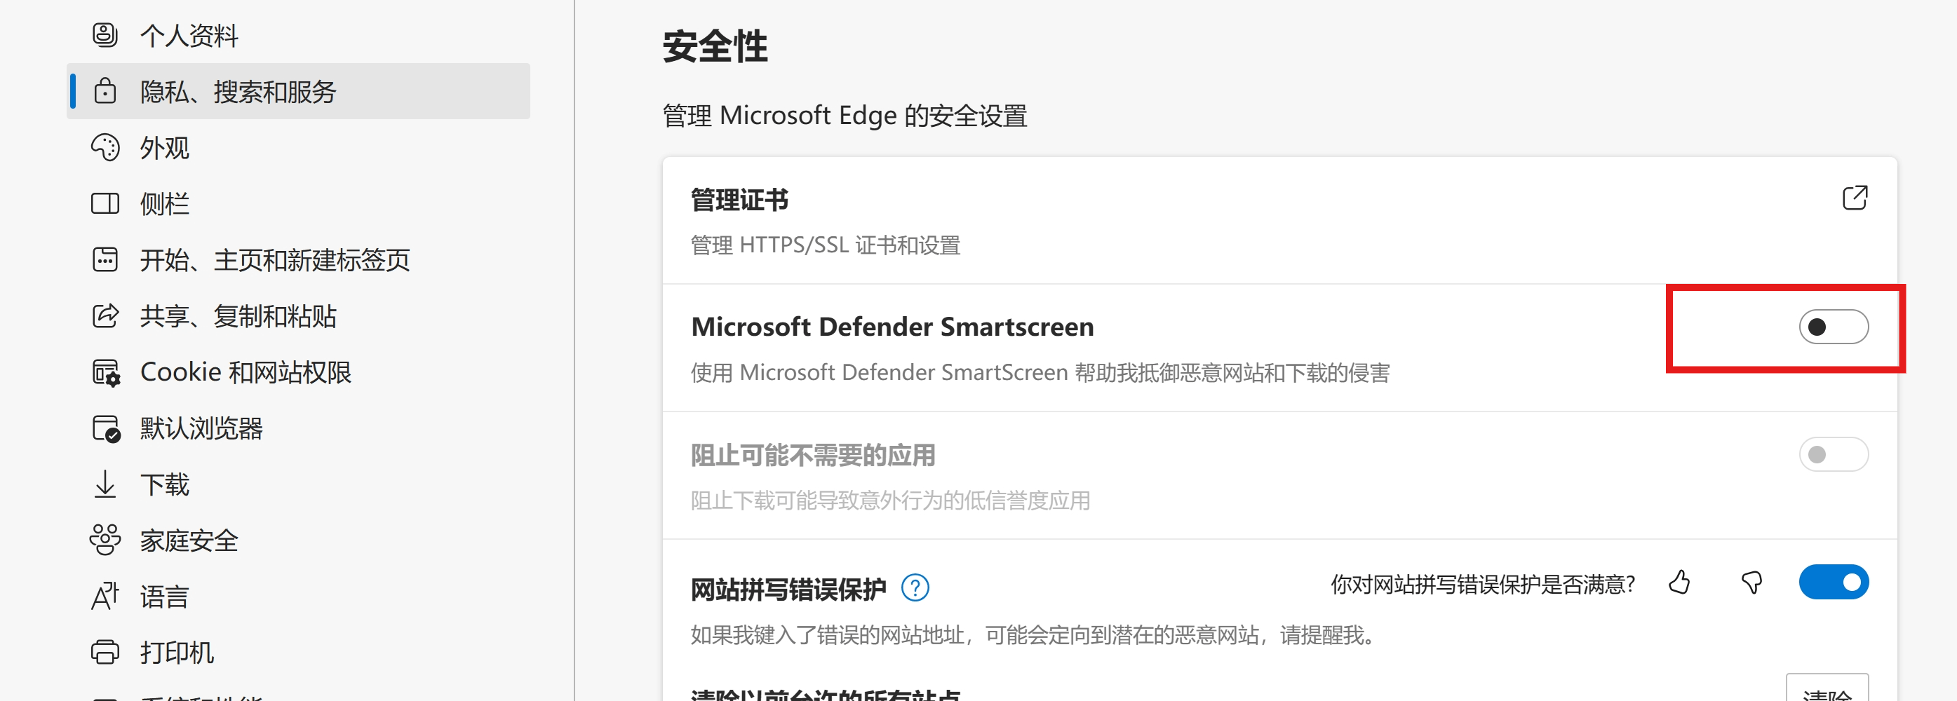The image size is (1957, 701).
Task: Click the help question mark next to 网站拼写错误保护
Action: pos(915,588)
